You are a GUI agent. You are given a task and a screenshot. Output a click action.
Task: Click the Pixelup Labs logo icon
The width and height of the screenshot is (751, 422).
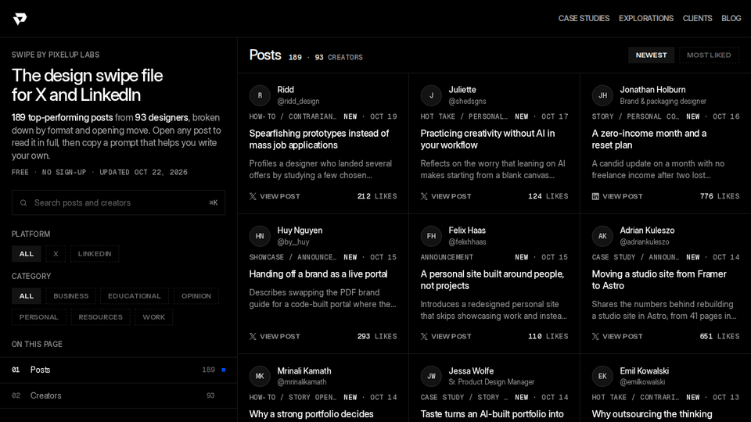click(x=20, y=19)
